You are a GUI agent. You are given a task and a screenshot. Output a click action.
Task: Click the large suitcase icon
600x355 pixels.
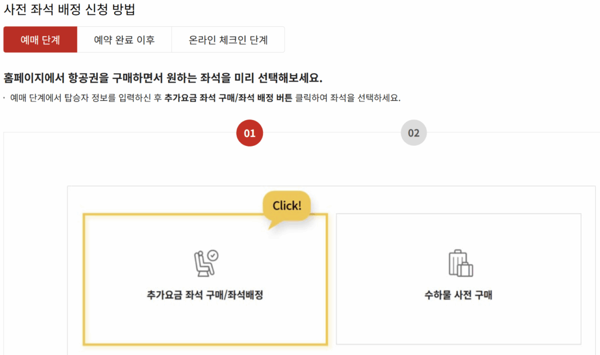pyautogui.click(x=458, y=262)
